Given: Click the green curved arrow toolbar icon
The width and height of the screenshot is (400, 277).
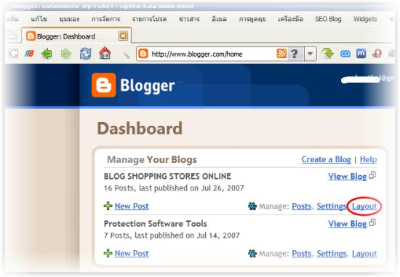Looking at the screenshot, I should pos(327,54).
